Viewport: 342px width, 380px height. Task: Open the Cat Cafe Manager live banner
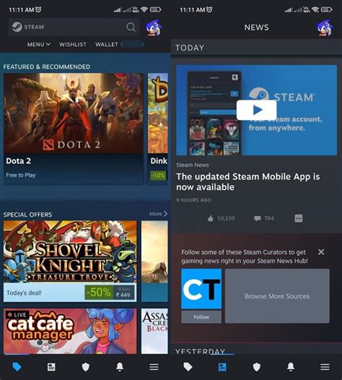tap(70, 331)
